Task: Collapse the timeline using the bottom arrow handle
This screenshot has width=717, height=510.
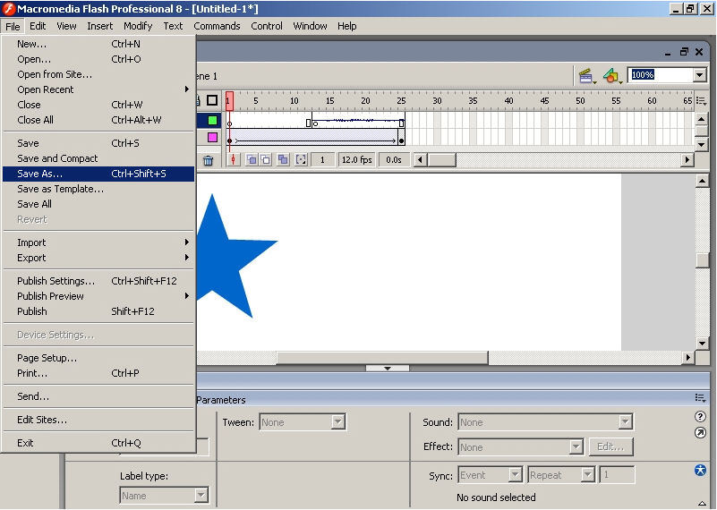Action: click(x=388, y=368)
